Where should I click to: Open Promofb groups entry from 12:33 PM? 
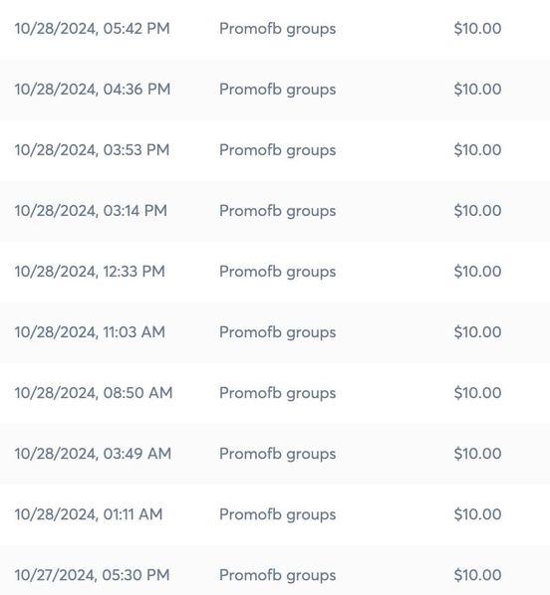click(277, 272)
